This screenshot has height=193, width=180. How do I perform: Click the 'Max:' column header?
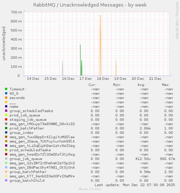point(166,85)
